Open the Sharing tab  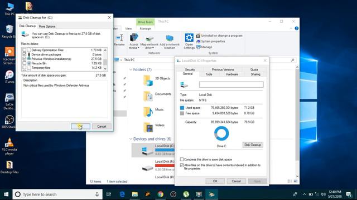click(255, 74)
